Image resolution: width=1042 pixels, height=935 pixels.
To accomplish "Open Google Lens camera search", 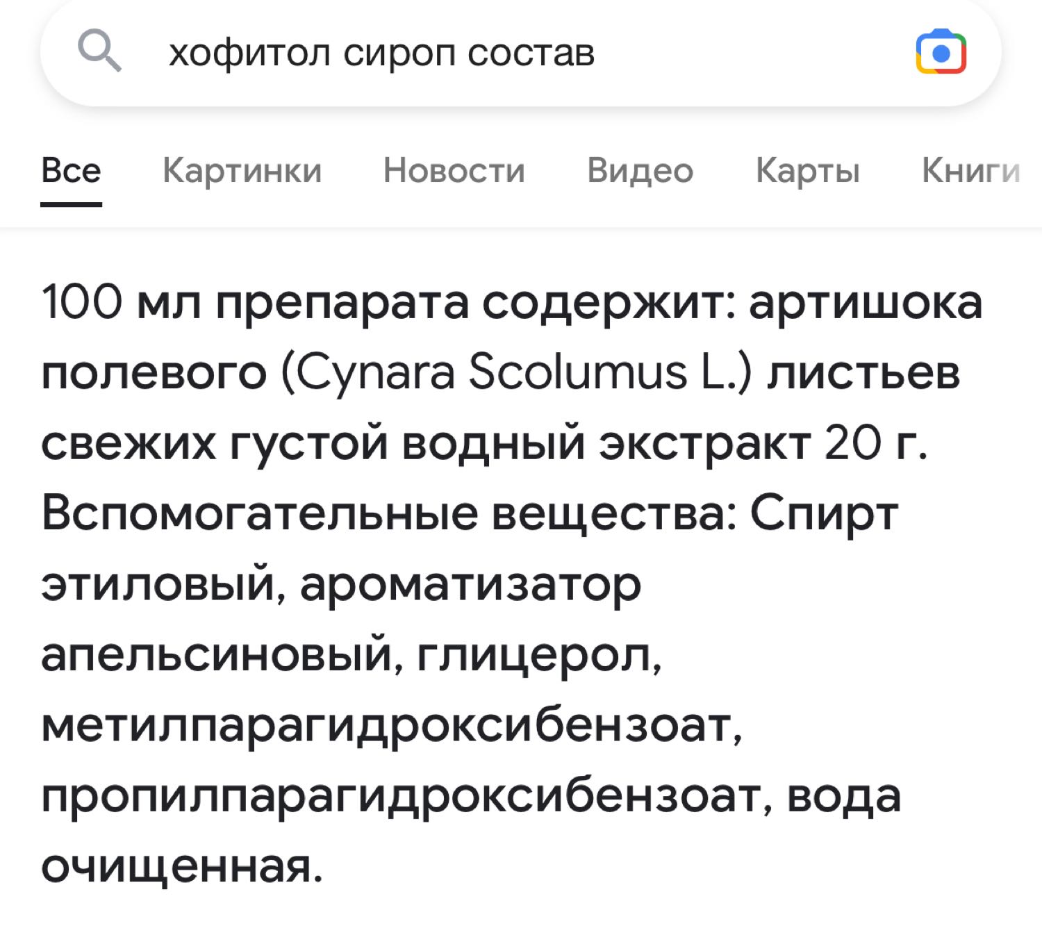I will (941, 52).
